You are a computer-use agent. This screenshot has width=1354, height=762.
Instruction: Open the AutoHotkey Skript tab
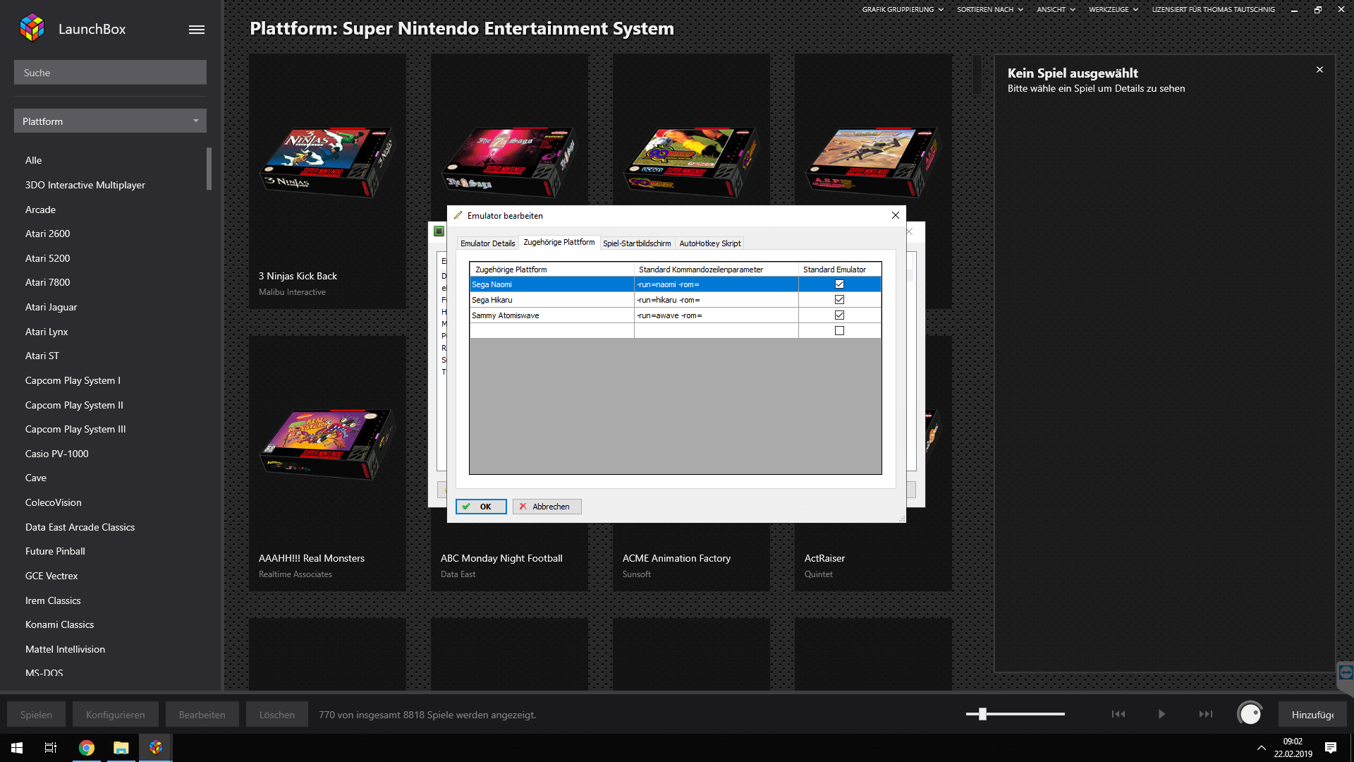coord(709,243)
